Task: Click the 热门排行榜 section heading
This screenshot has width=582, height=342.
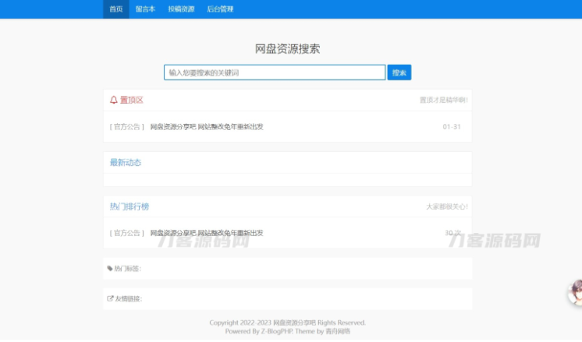Action: pos(130,206)
